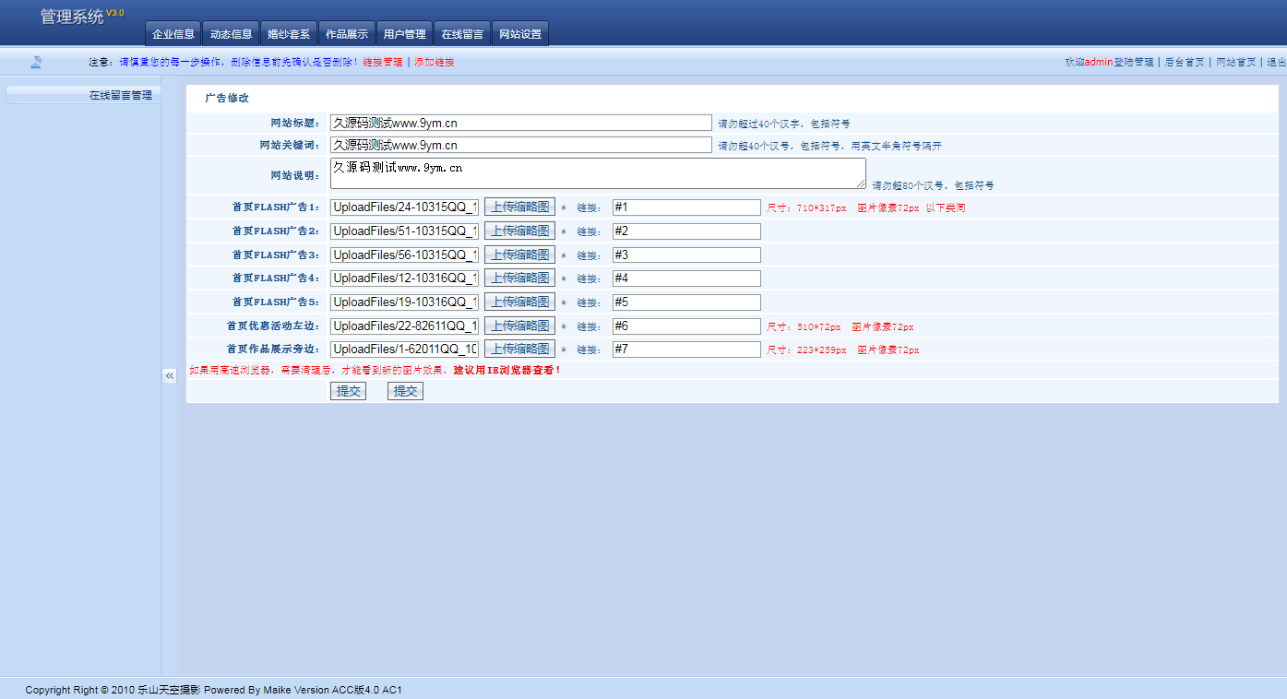1287x699 pixels.
Task: Open the 用户管理 tab
Action: [x=405, y=34]
